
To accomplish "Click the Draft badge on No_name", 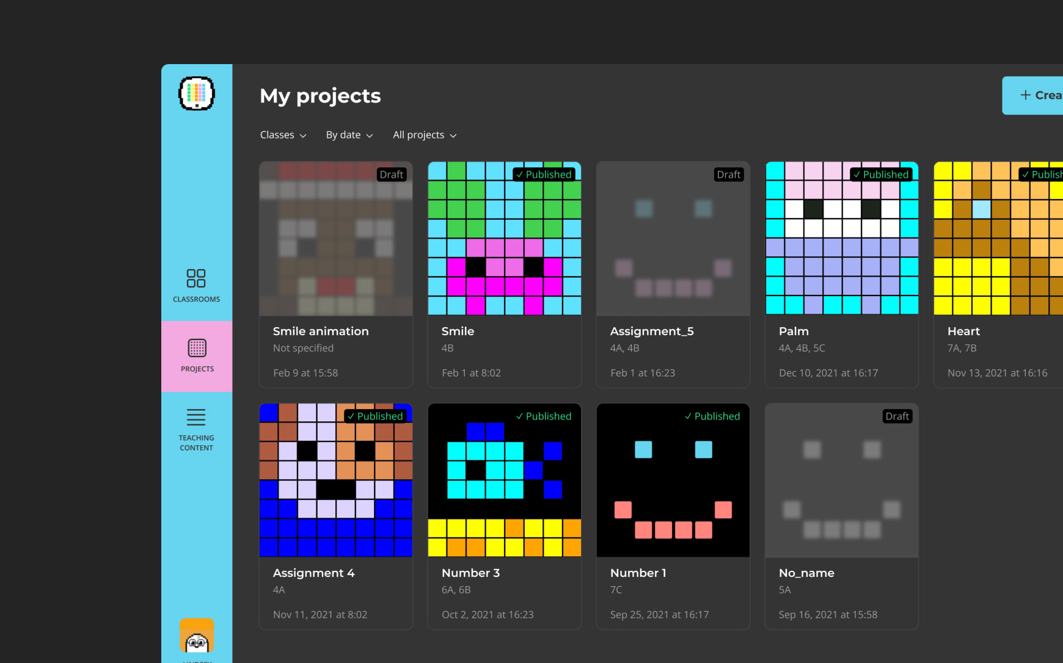I will [x=897, y=416].
